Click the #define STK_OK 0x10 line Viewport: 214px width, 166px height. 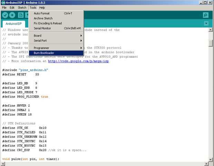(24, 128)
